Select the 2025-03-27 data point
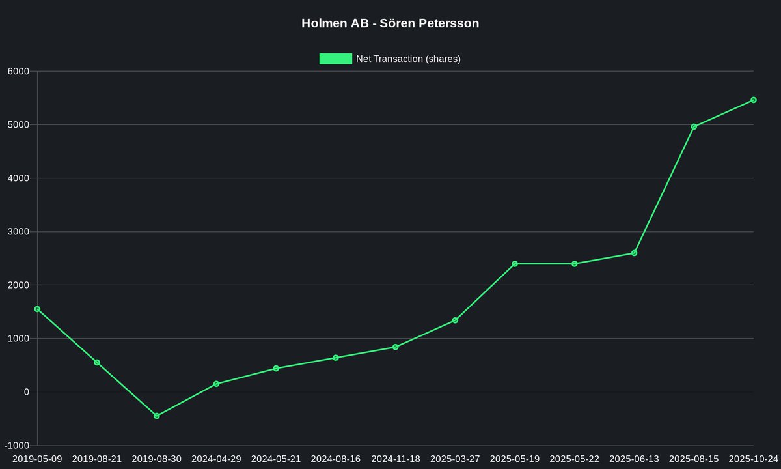Viewport: 781px width, 469px height. coord(455,320)
